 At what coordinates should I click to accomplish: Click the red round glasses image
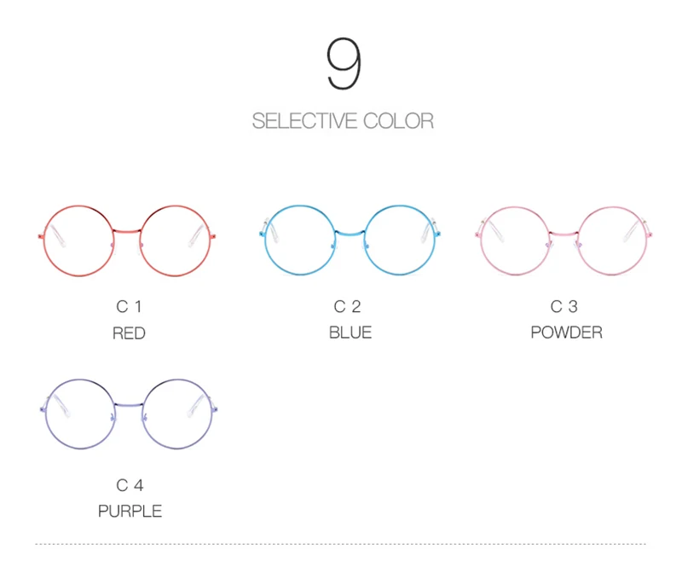tap(126, 240)
